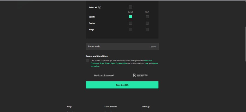Screen dimensions: 246x112
Task: Open the National Gambling Helpline logo
Action: point(141,76)
